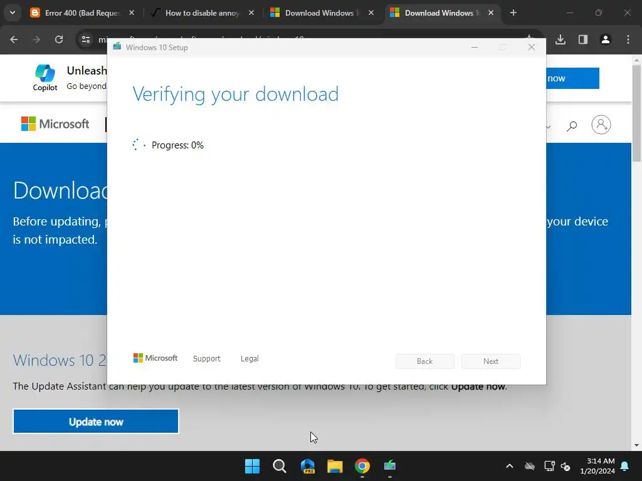Open Windows 10 Setup taskbar icon
Screen dimensions: 642x481
coord(390,466)
